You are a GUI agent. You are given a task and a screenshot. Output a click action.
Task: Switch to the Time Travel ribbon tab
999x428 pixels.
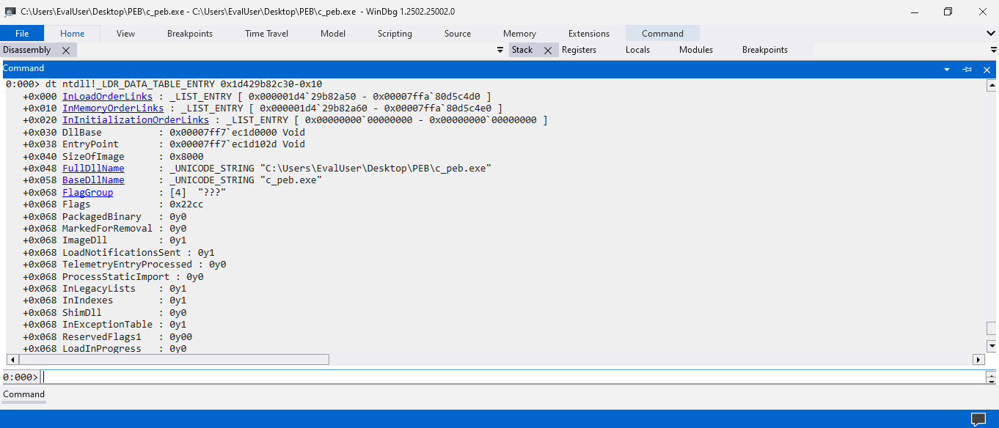click(x=266, y=33)
